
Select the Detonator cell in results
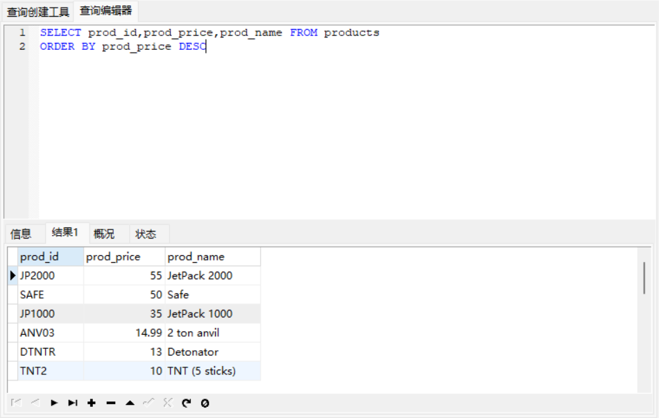(x=193, y=352)
